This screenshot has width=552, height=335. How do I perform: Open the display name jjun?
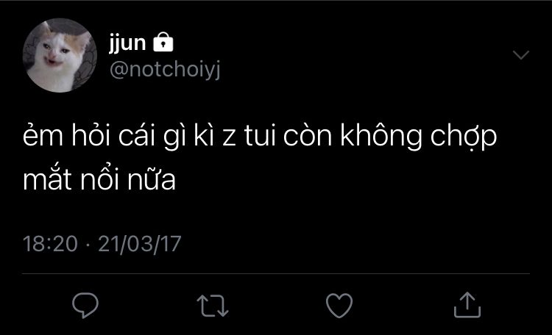[127, 43]
